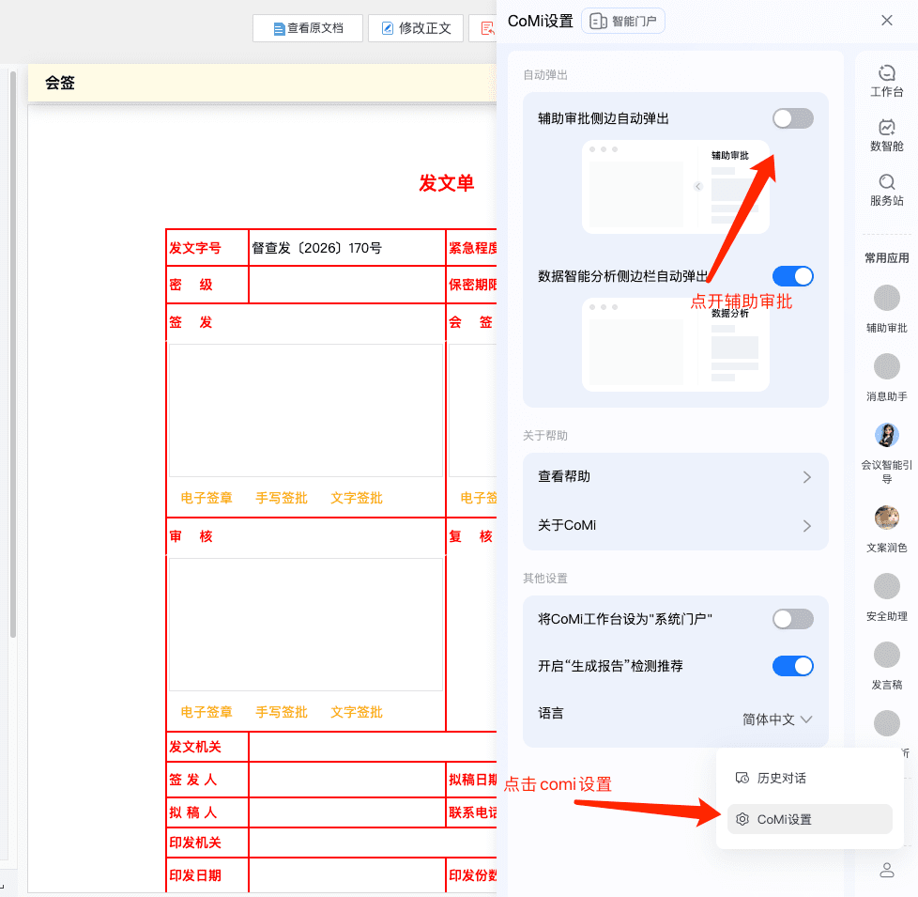
Task: Open the 服务站 search icon
Action: pos(886,181)
